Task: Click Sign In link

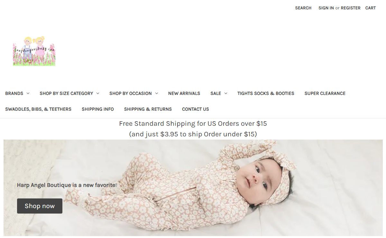Action: [x=326, y=8]
